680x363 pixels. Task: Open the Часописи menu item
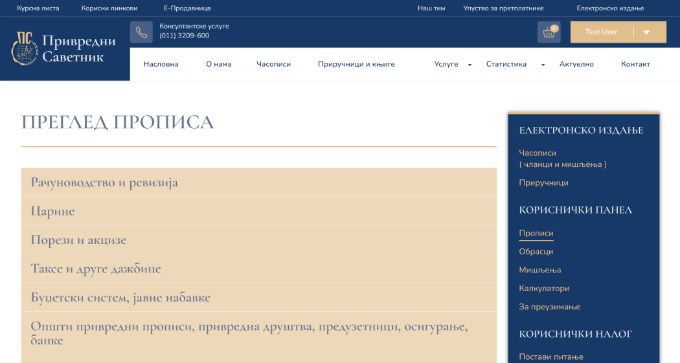[x=273, y=64]
